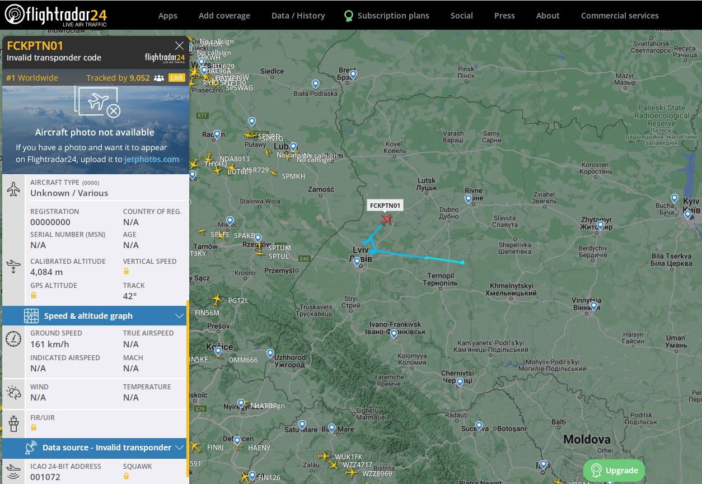Click the subscription plans ribbon icon
Viewport: 702px width, 484px height.
click(x=349, y=16)
